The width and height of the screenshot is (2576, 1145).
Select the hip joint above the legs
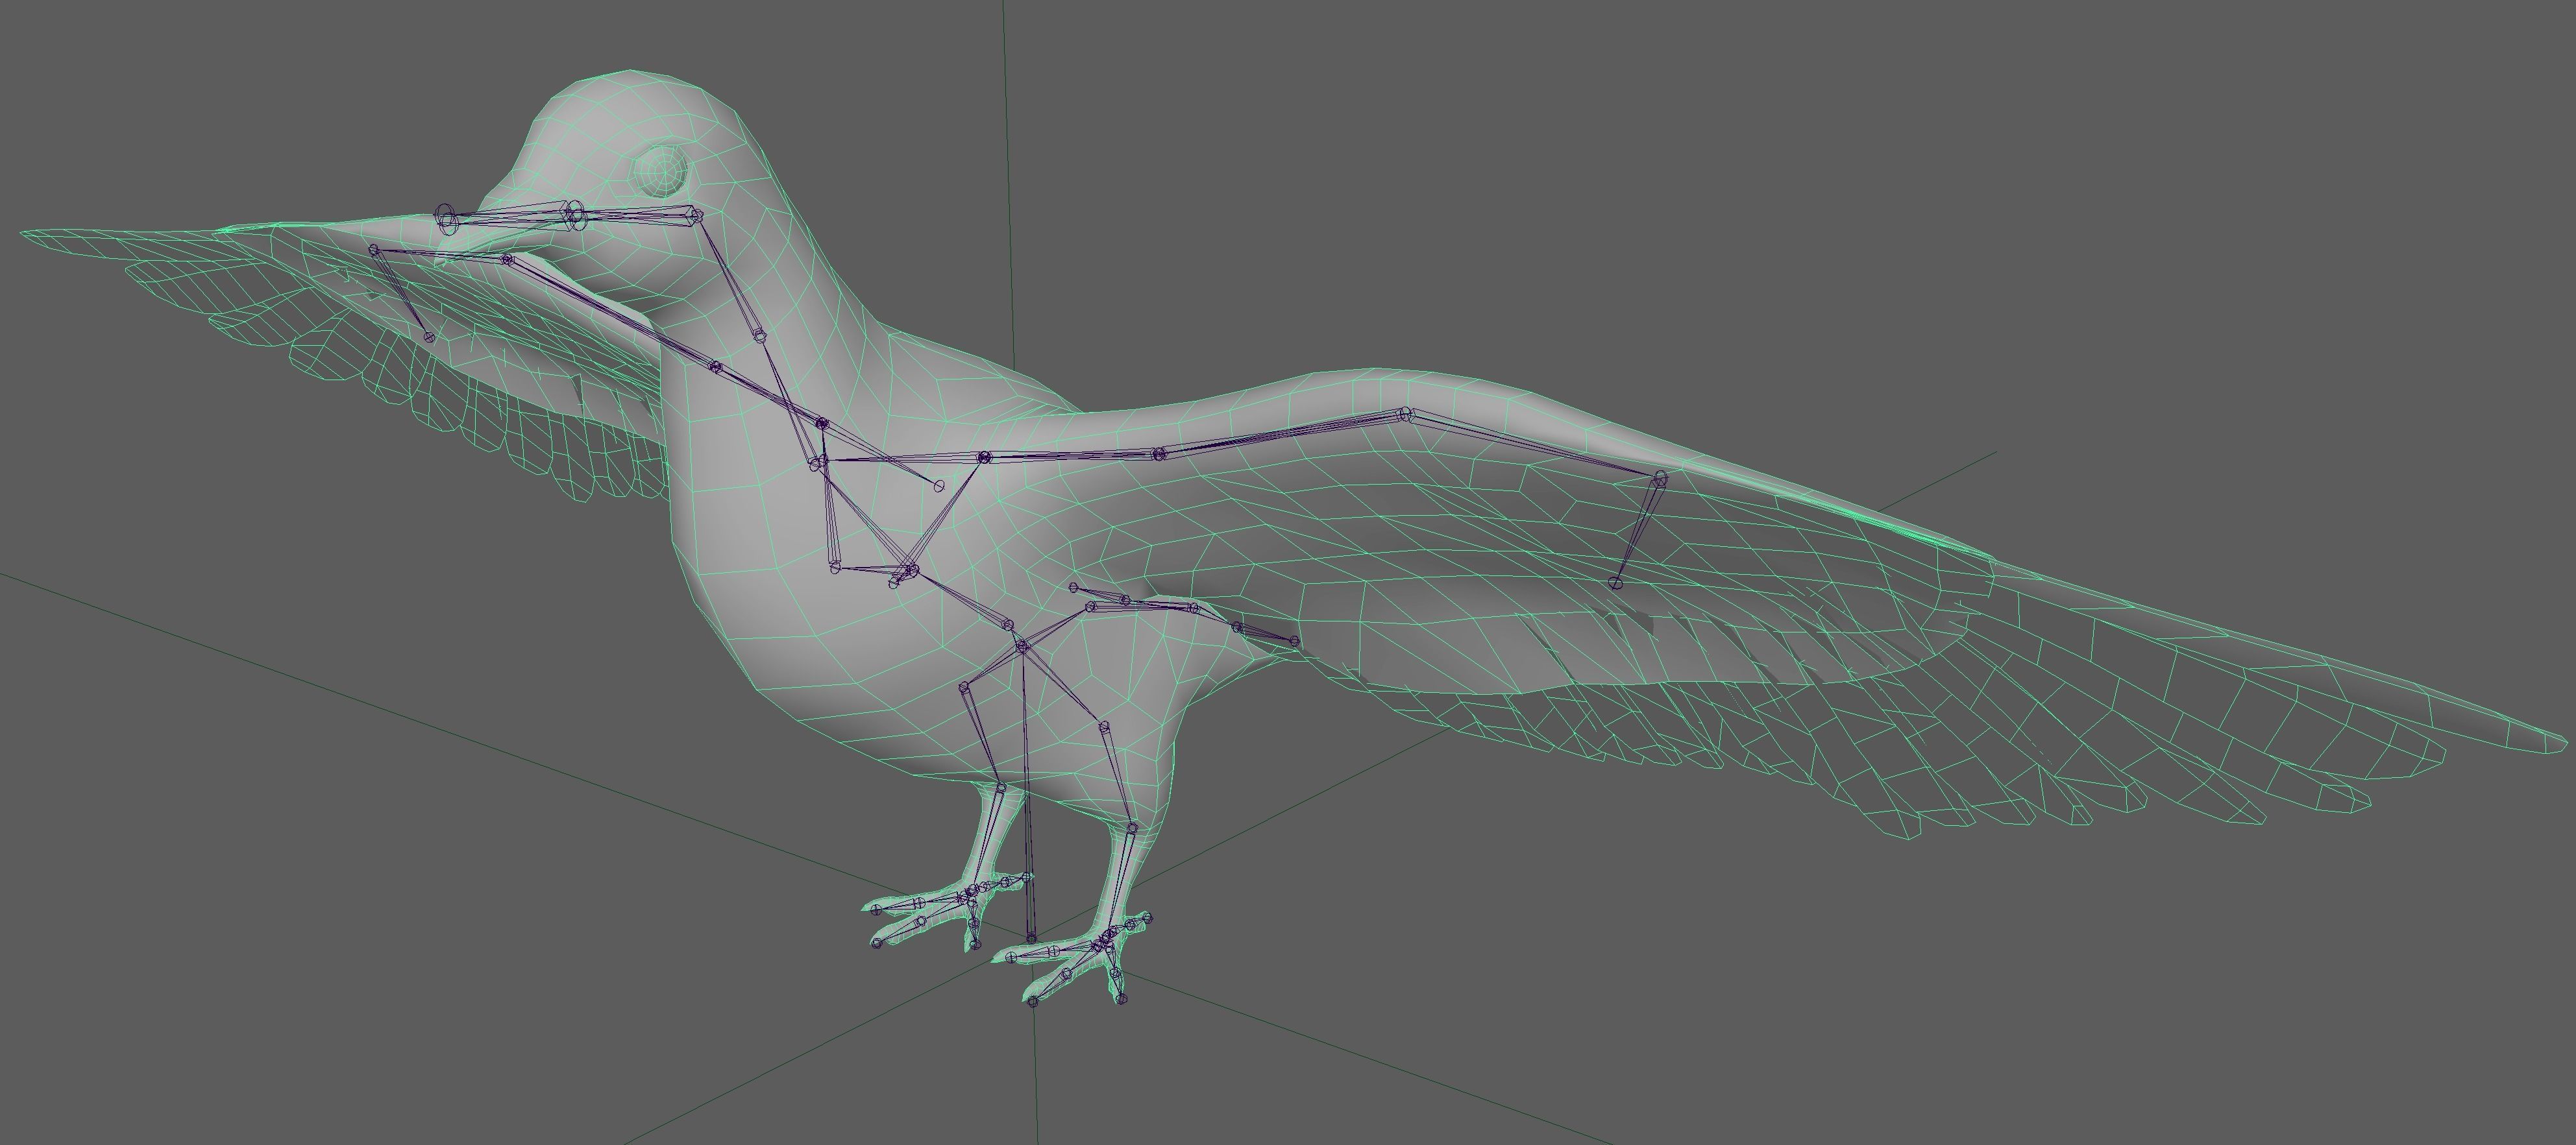point(1022,647)
